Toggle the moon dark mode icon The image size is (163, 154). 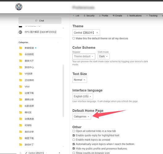click(20, 153)
